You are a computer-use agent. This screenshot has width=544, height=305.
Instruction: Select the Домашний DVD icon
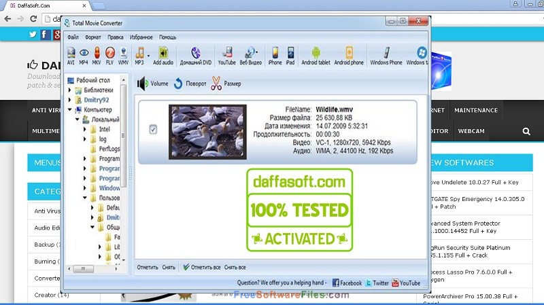point(196,56)
